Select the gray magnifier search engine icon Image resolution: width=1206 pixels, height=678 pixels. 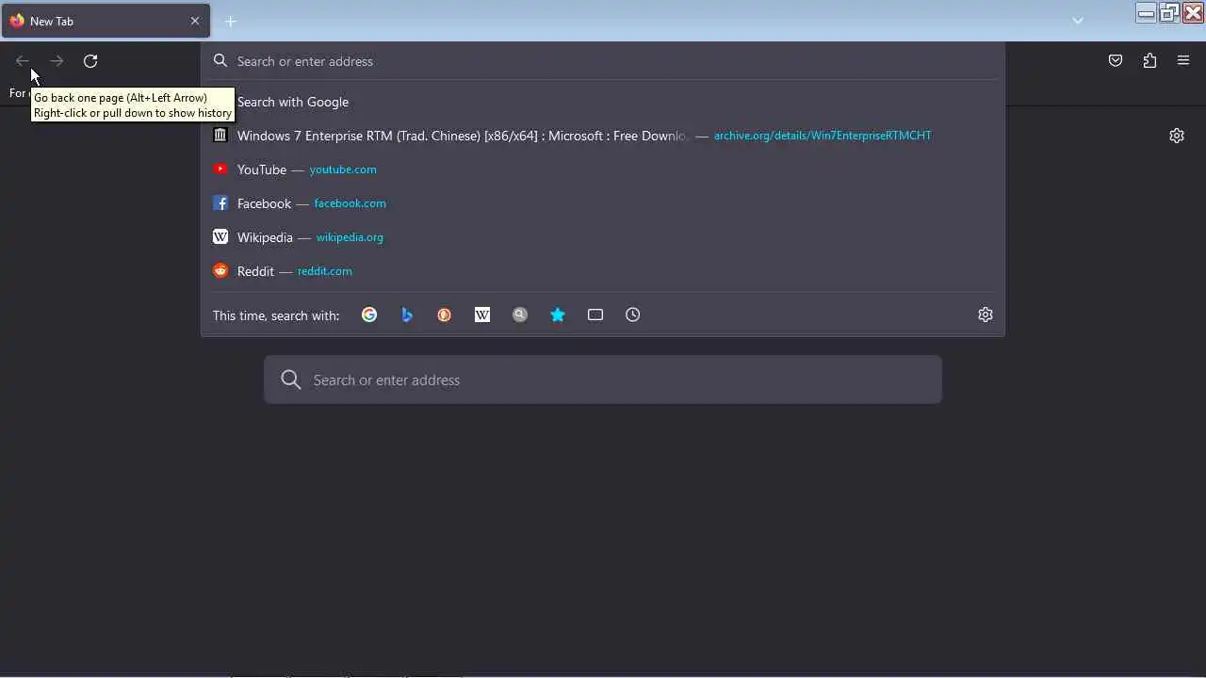tap(520, 315)
